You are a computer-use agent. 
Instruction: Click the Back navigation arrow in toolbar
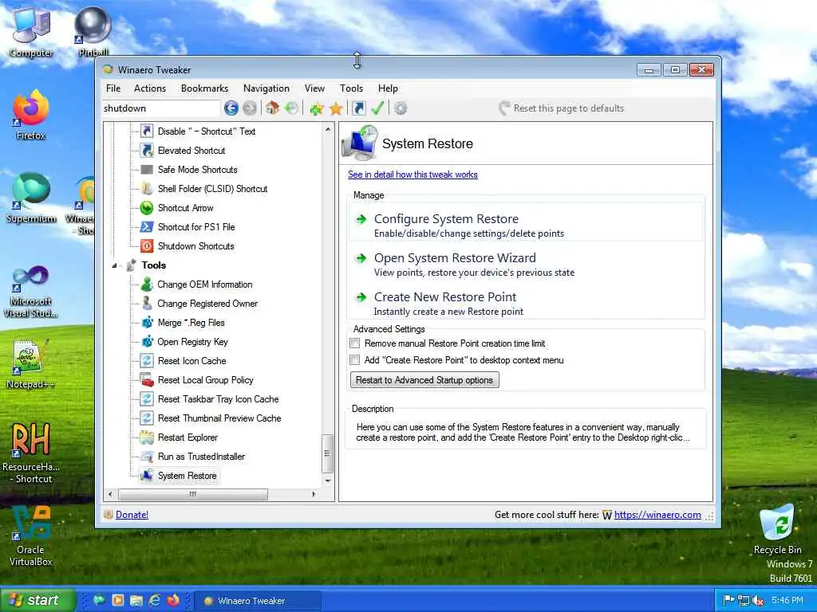point(231,108)
